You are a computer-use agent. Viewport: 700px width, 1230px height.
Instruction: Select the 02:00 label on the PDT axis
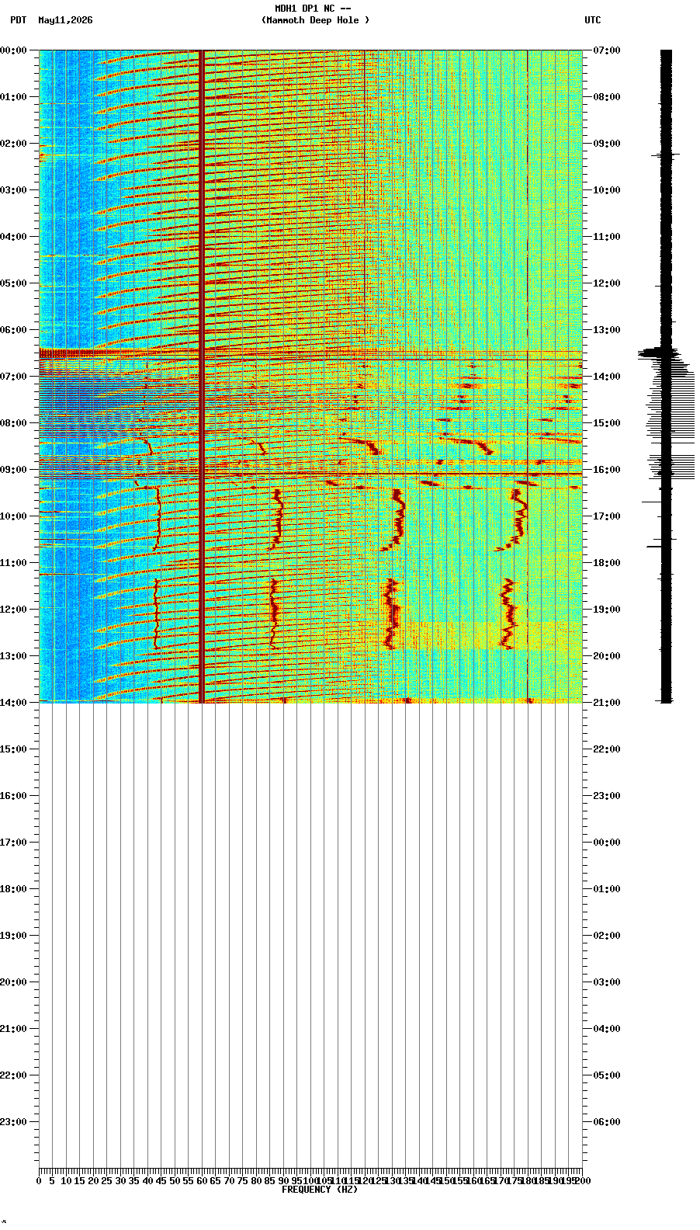point(13,144)
